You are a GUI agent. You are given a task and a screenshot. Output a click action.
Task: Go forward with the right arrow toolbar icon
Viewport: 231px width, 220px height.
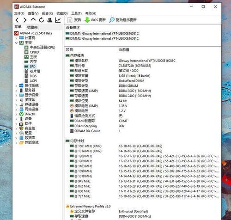click(x=25, y=20)
